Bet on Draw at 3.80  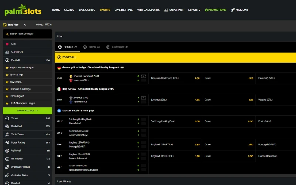[x=229, y=145]
